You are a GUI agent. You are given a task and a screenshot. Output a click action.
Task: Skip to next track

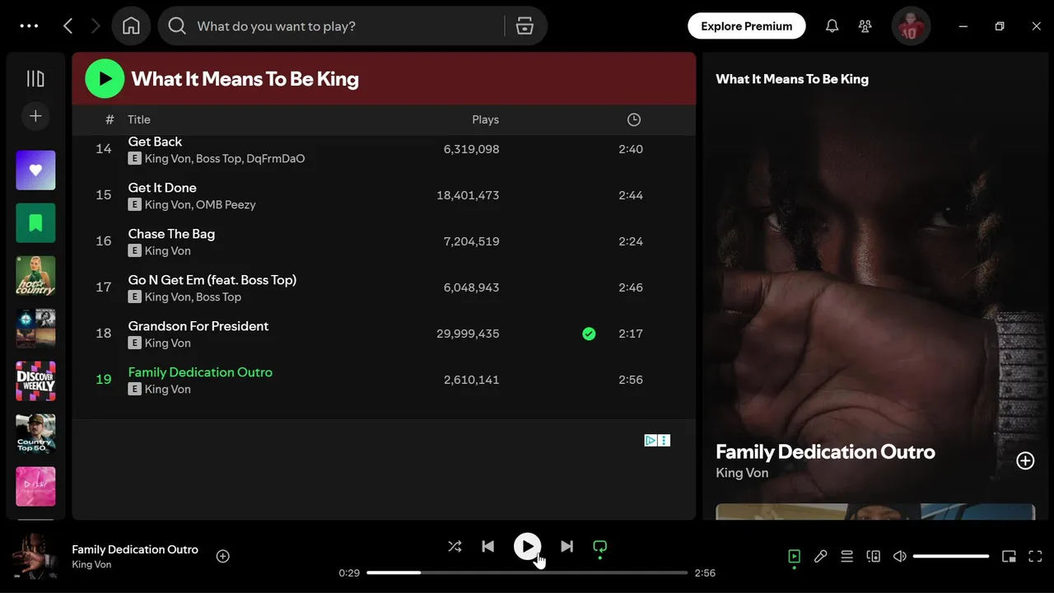point(567,546)
